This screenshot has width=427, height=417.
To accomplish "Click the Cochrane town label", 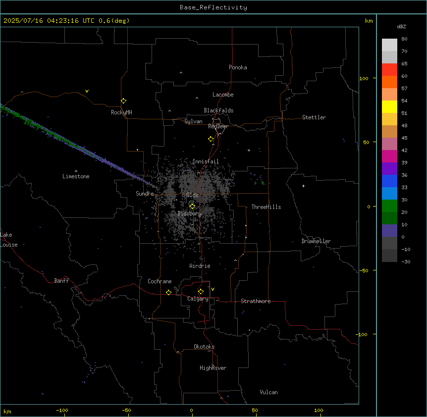I will [160, 281].
